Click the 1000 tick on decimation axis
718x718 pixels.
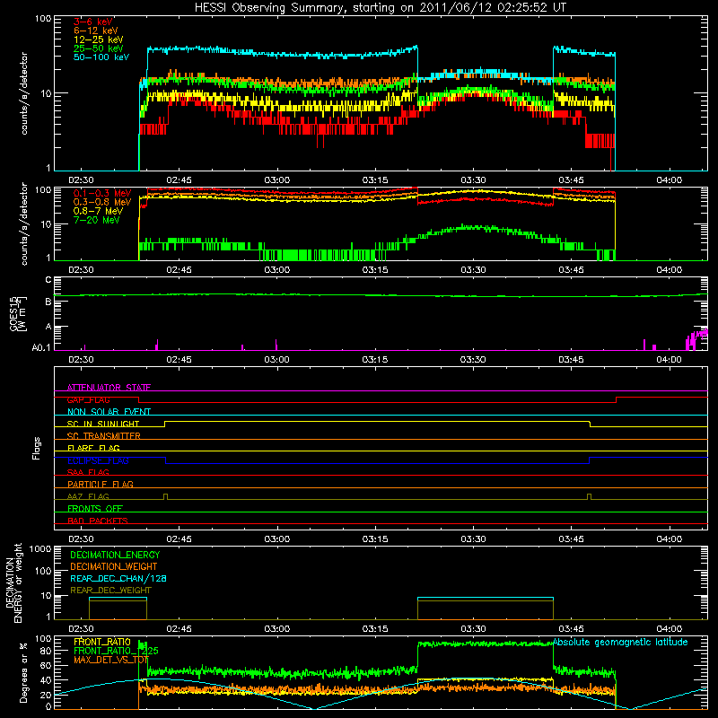[x=40, y=548]
